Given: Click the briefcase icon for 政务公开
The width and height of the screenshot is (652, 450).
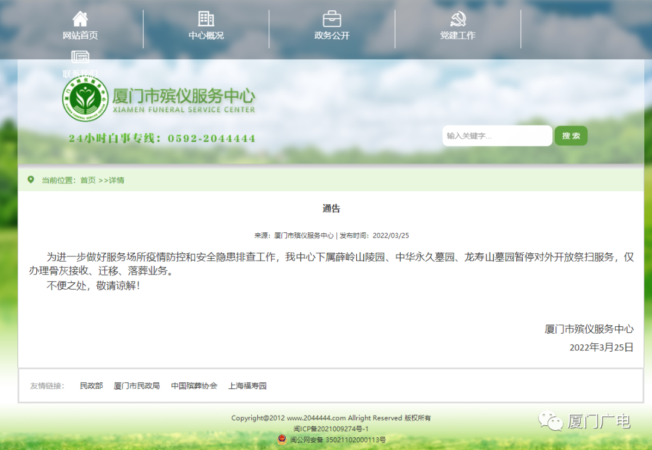Looking at the screenshot, I should coord(331,19).
